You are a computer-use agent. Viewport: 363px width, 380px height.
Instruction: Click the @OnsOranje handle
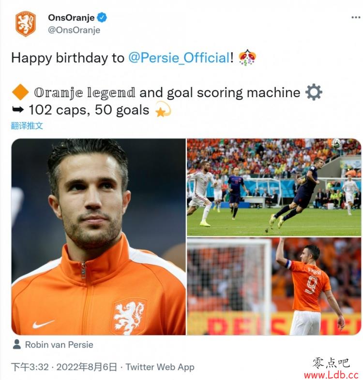coord(74,30)
